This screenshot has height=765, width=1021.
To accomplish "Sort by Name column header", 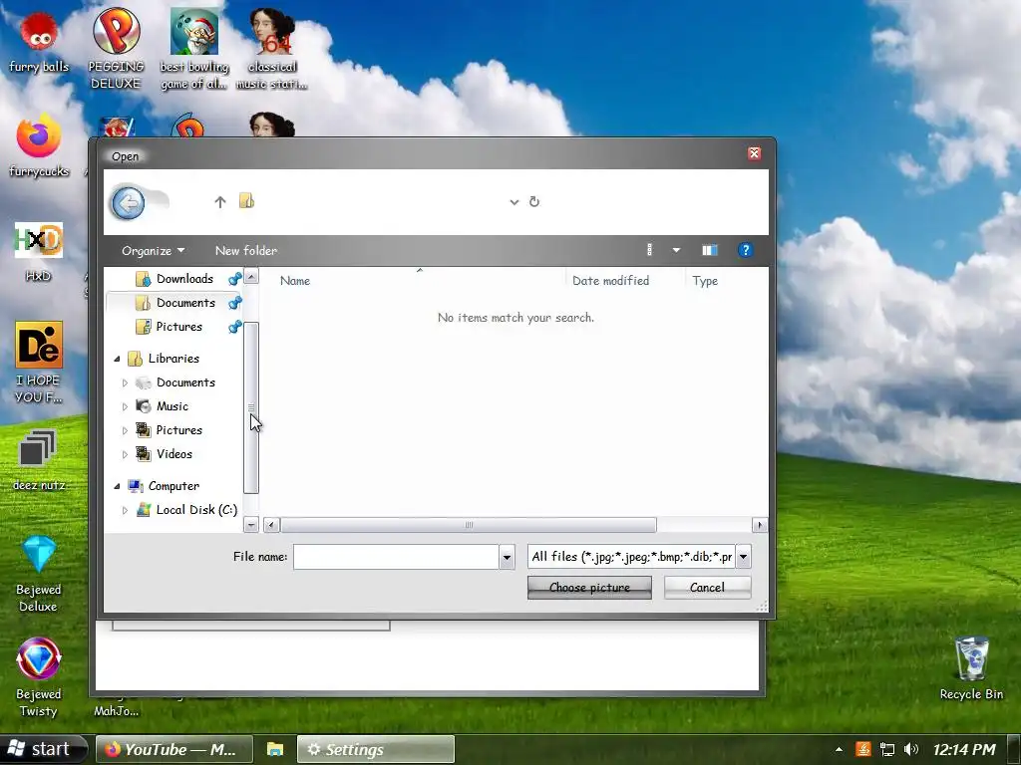I will coord(295,281).
